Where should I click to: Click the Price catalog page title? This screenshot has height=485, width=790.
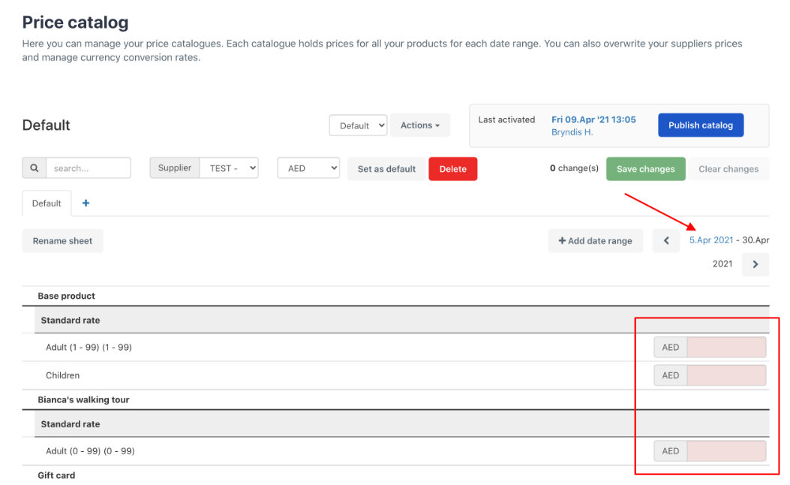click(x=76, y=23)
